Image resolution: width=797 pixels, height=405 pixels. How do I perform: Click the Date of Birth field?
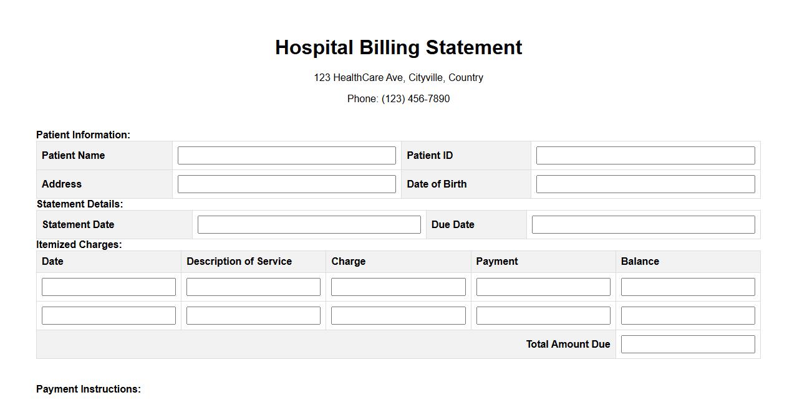645,184
